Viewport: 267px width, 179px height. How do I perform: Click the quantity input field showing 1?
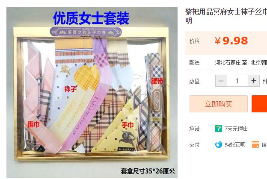237,81
